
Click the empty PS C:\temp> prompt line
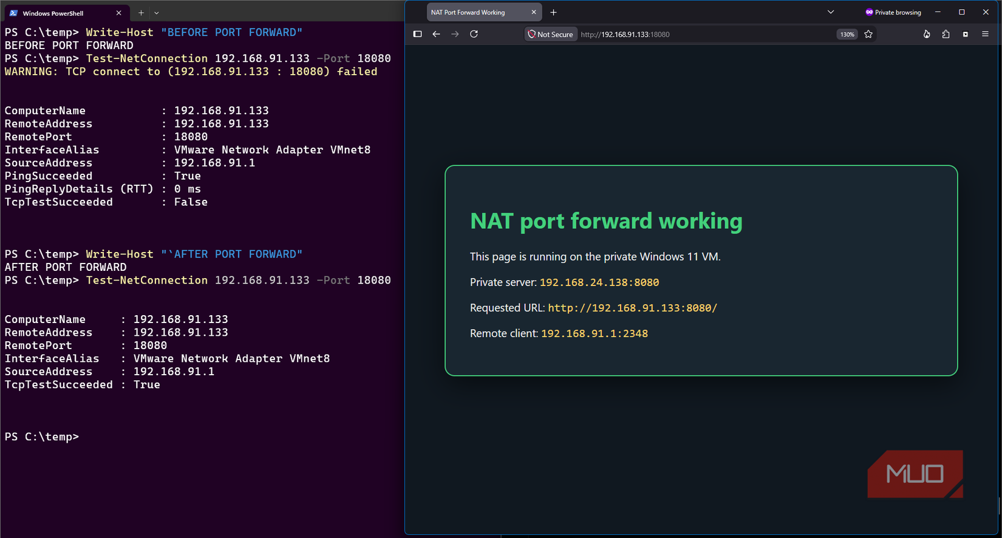pyautogui.click(x=42, y=437)
